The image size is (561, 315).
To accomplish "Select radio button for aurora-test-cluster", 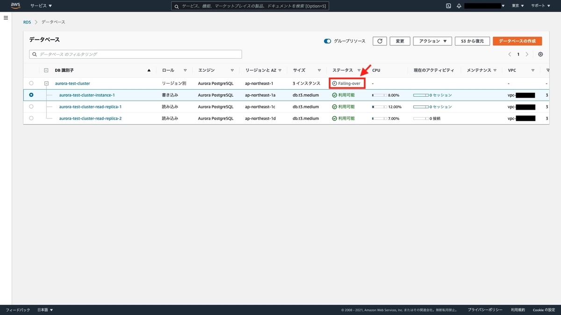I will [31, 83].
